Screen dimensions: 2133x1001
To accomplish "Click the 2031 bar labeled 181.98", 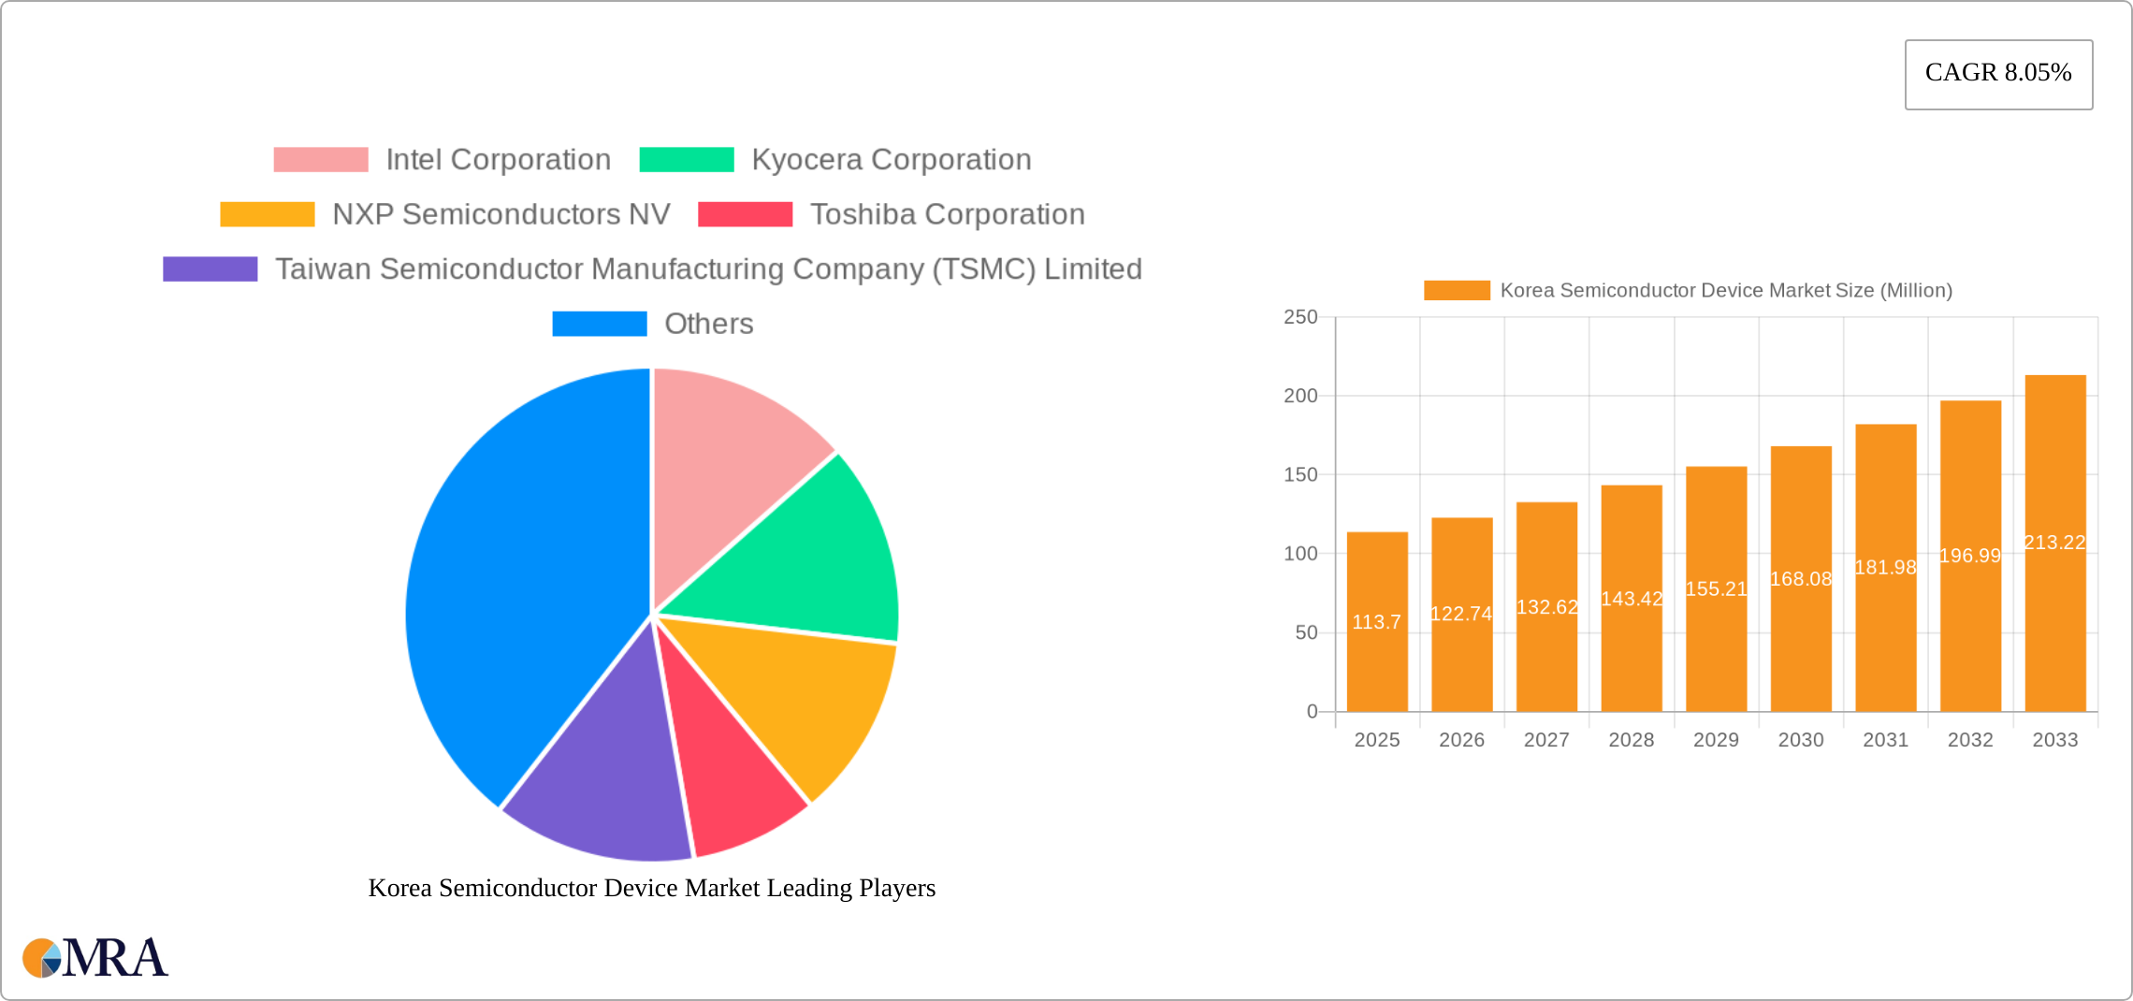I will [1886, 568].
